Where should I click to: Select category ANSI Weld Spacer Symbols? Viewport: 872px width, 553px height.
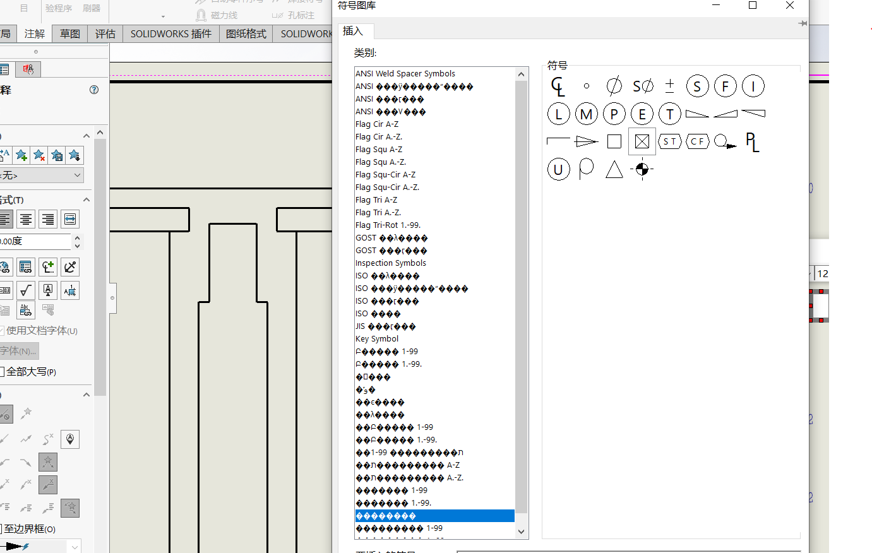click(x=434, y=74)
